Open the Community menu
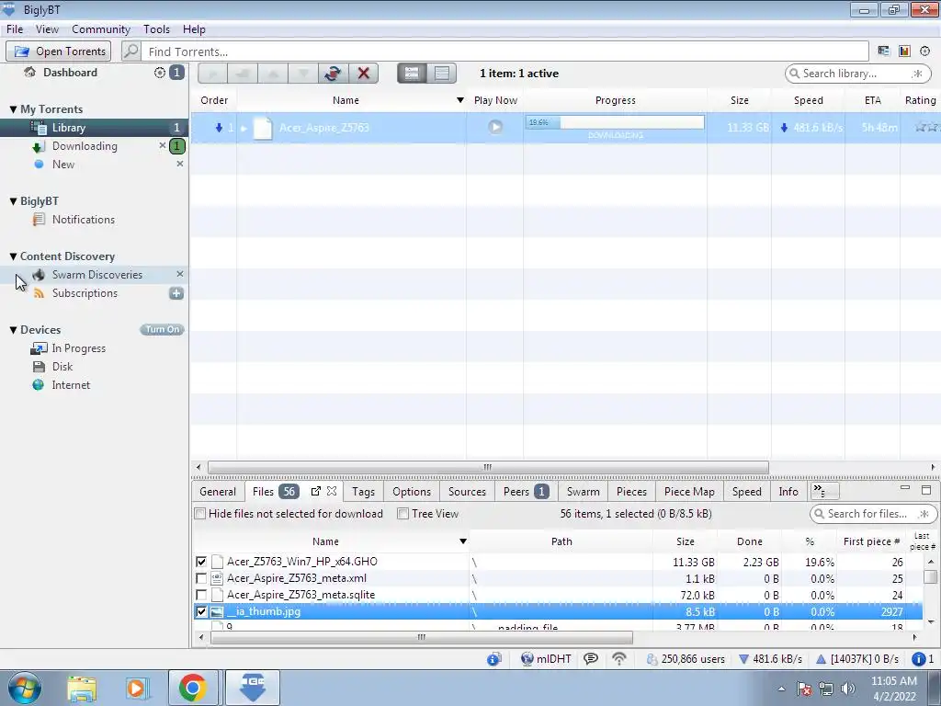This screenshot has height=706, width=941. coord(101,29)
